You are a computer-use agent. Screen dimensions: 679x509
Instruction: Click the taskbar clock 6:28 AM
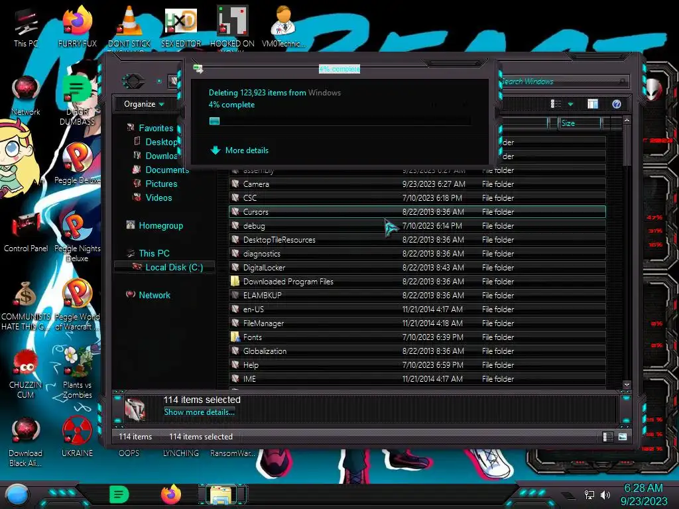[x=643, y=488]
